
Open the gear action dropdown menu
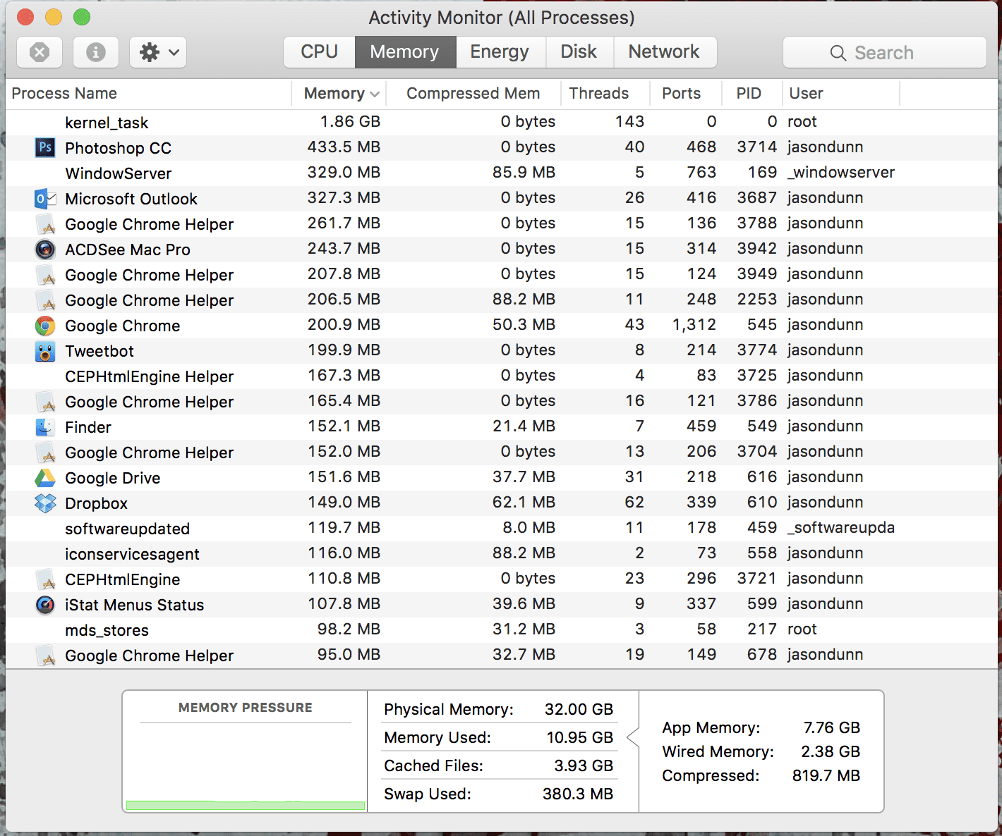coord(158,52)
